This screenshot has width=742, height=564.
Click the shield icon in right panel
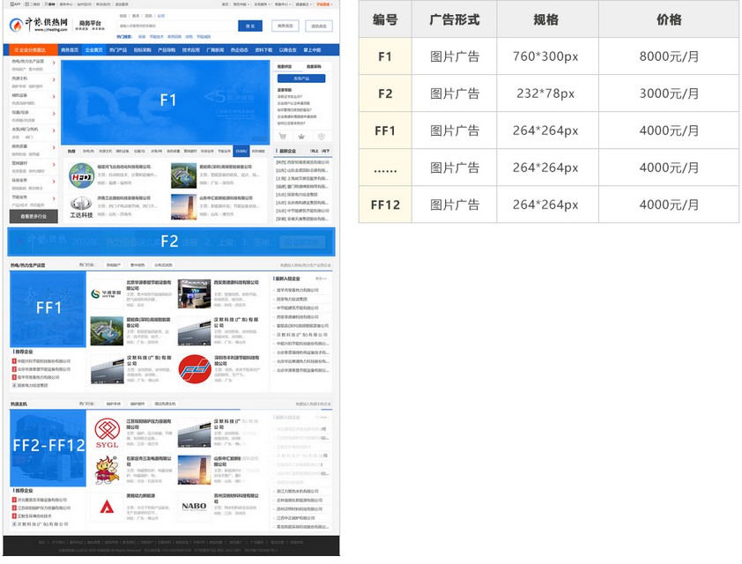[x=321, y=137]
